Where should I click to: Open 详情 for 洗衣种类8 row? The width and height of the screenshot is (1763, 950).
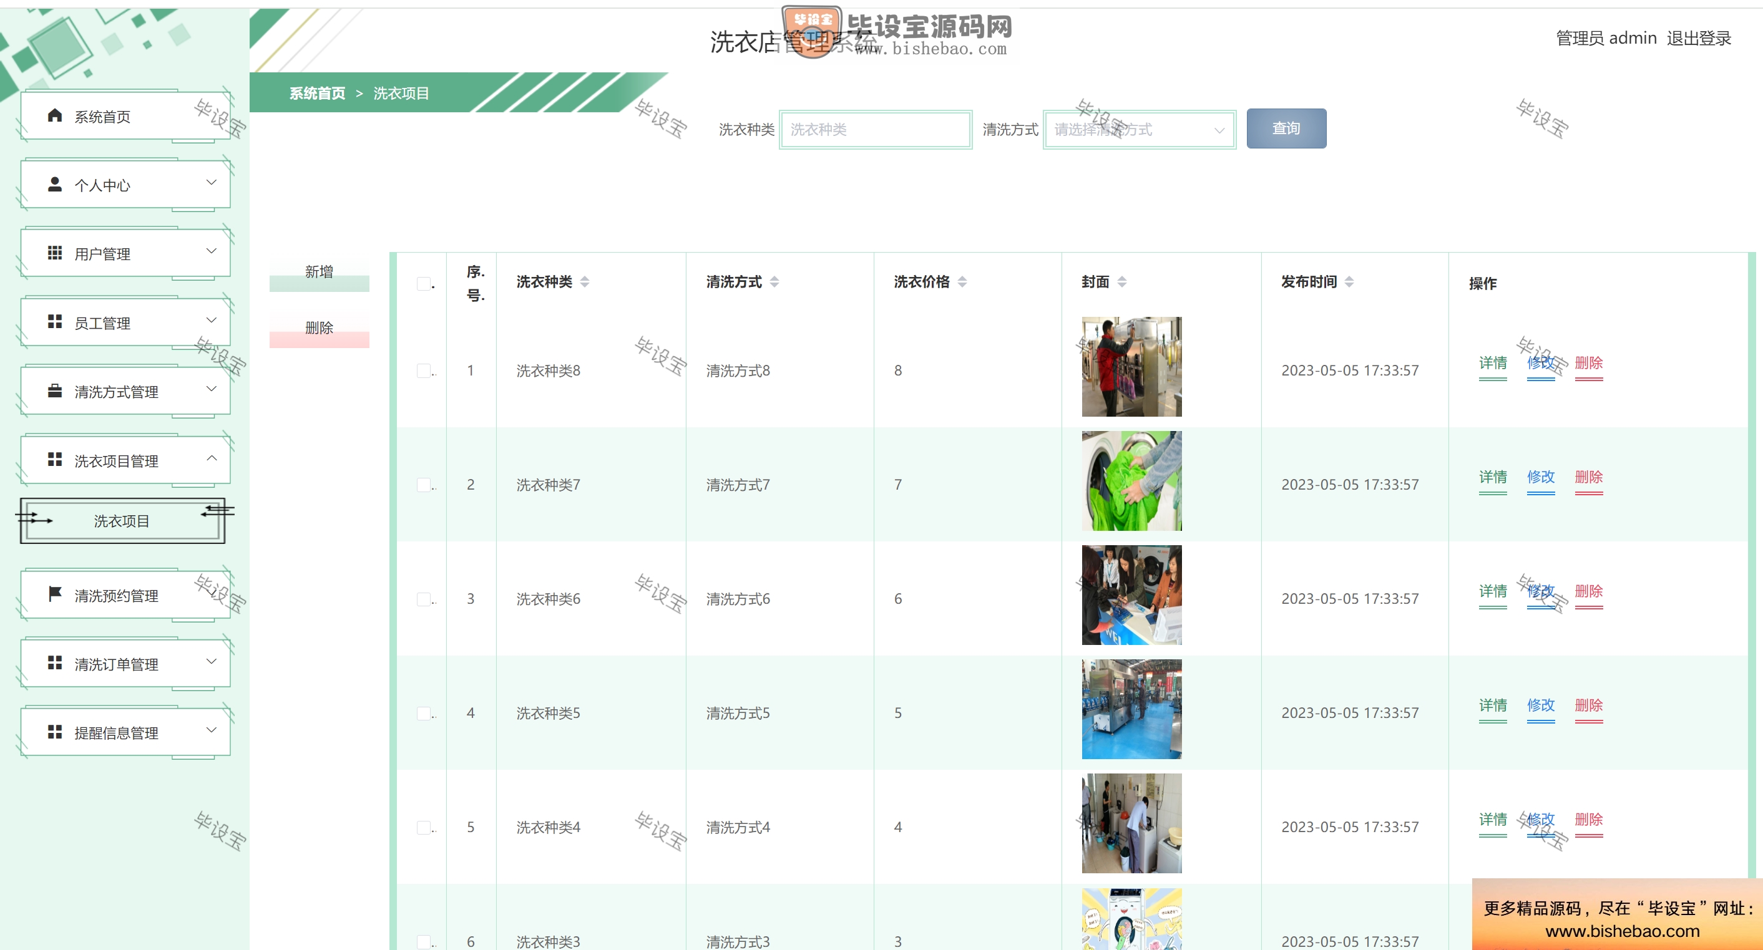1493,363
